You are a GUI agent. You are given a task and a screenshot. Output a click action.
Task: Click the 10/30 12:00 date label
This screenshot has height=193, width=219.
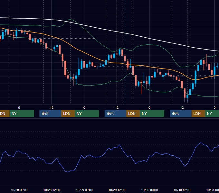click(182, 190)
